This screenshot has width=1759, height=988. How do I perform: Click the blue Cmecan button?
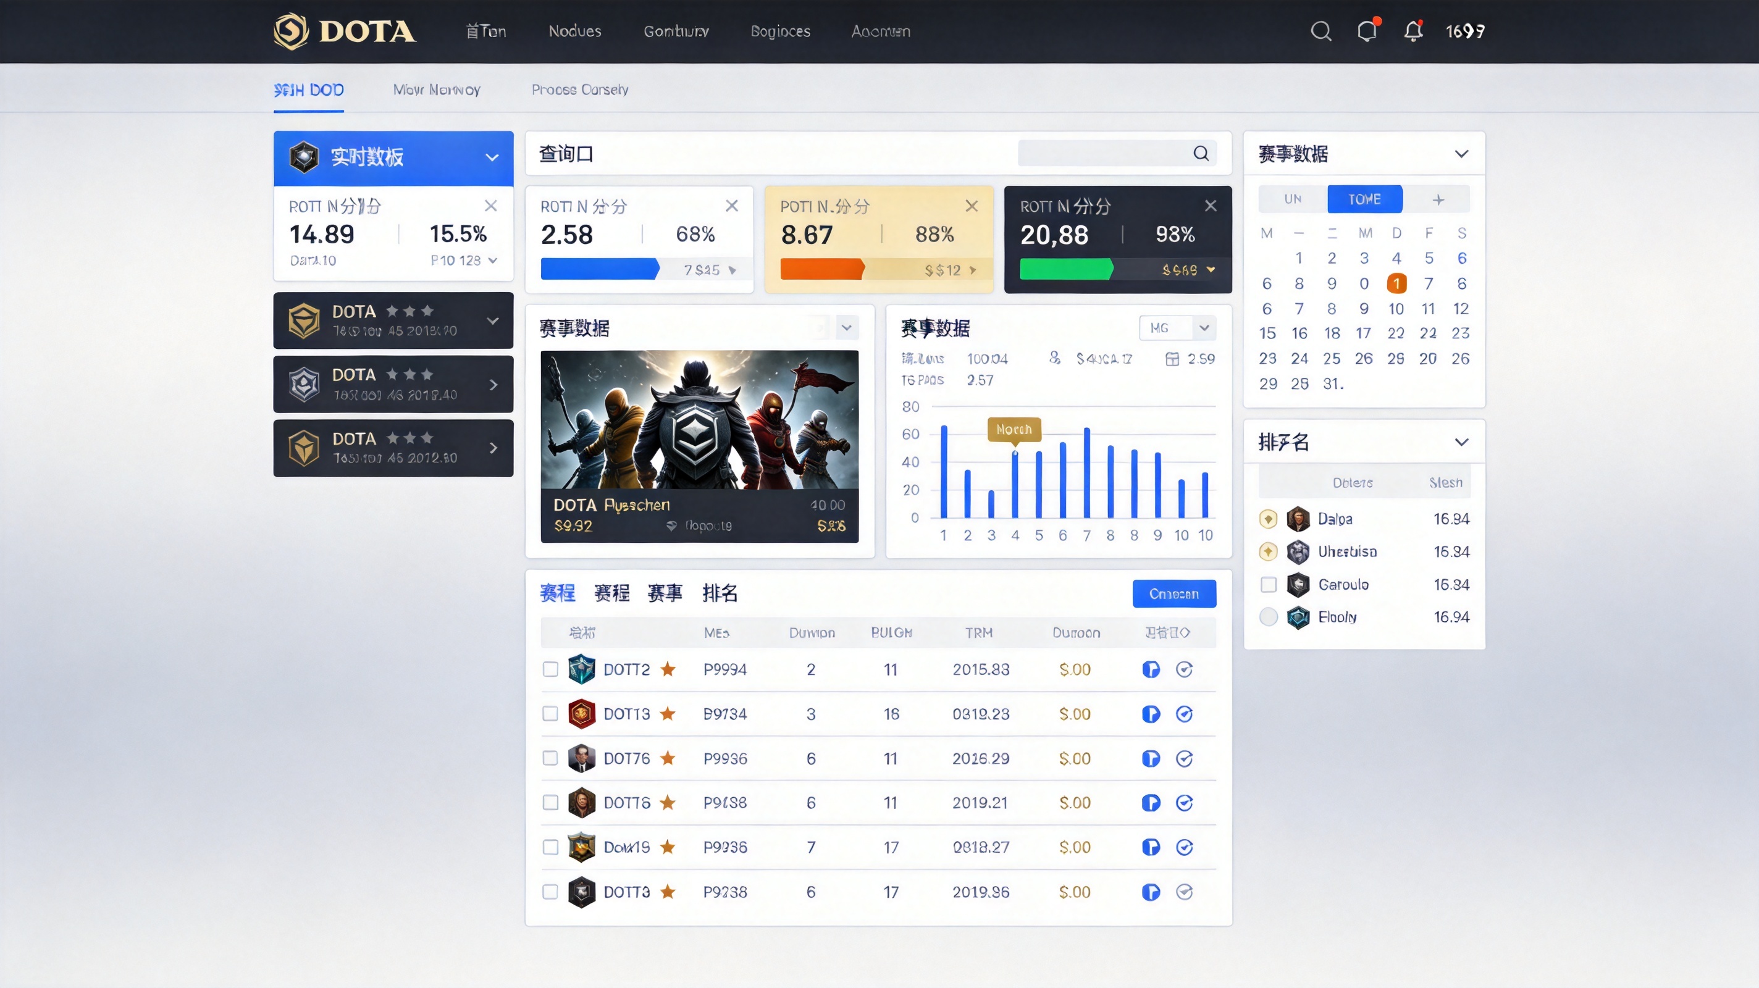[1174, 593]
